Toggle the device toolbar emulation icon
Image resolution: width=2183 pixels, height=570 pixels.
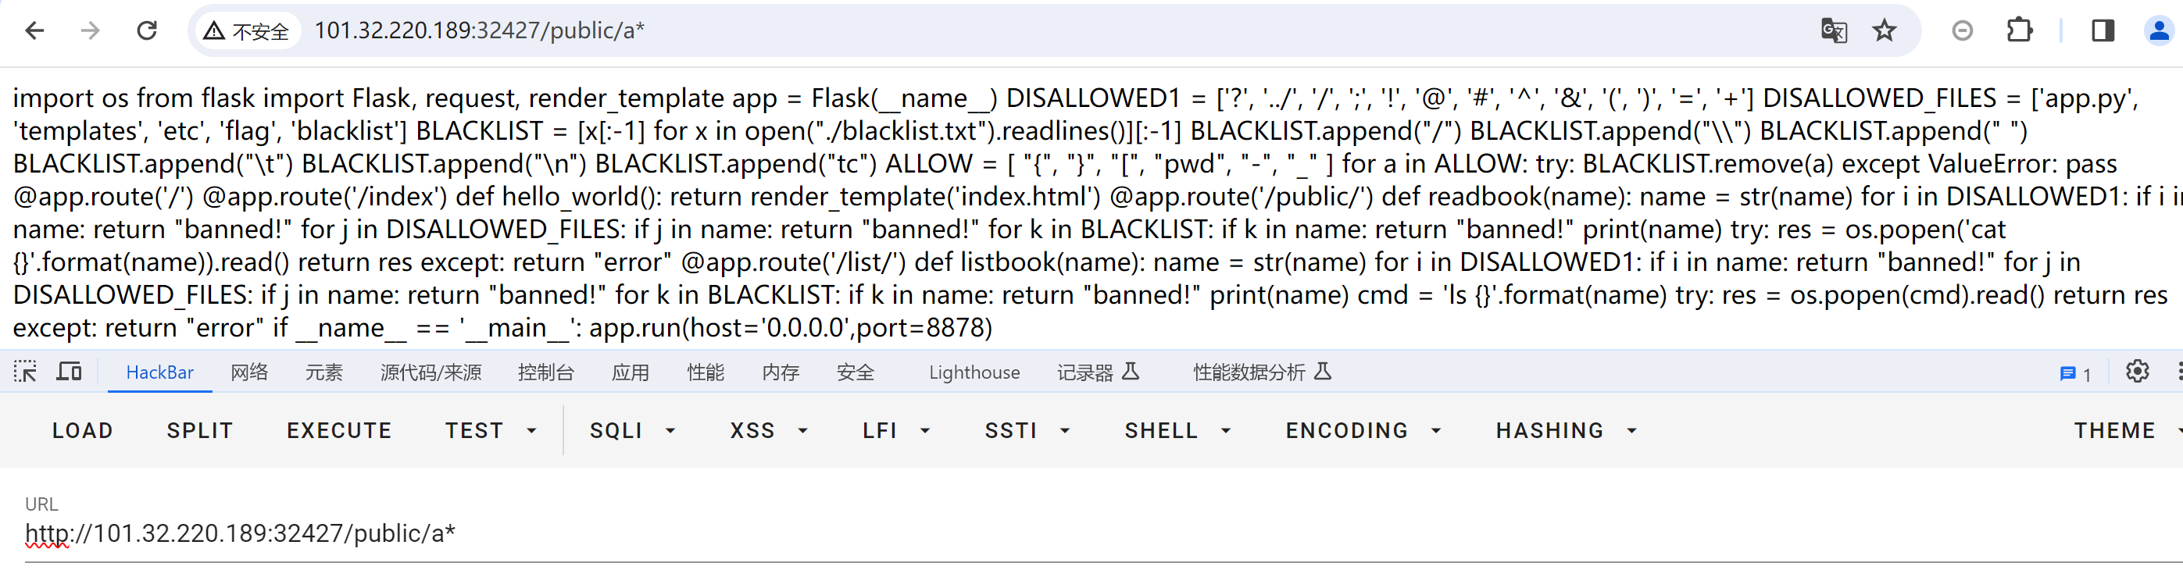(x=69, y=372)
